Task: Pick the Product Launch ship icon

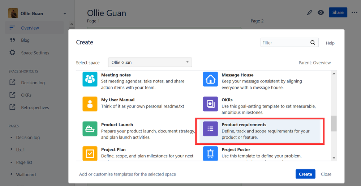Action: point(90,129)
